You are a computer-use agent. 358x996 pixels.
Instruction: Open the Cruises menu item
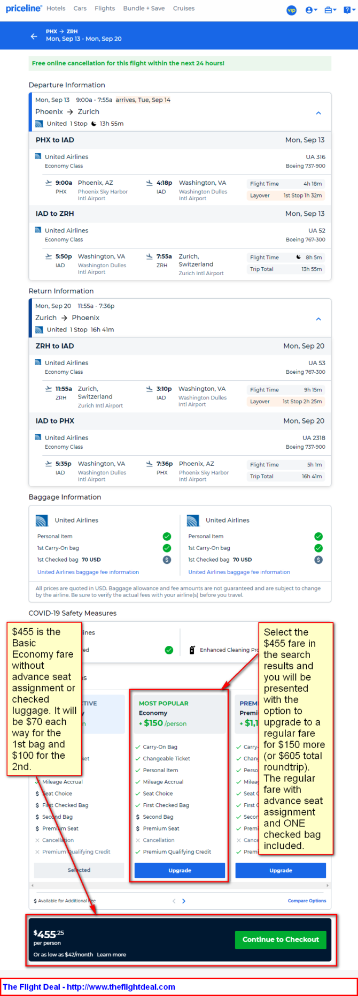pyautogui.click(x=184, y=9)
